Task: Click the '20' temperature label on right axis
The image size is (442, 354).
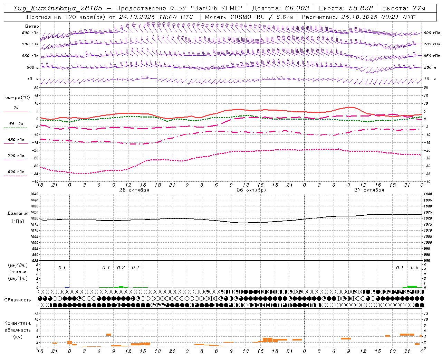Action: point(426,88)
